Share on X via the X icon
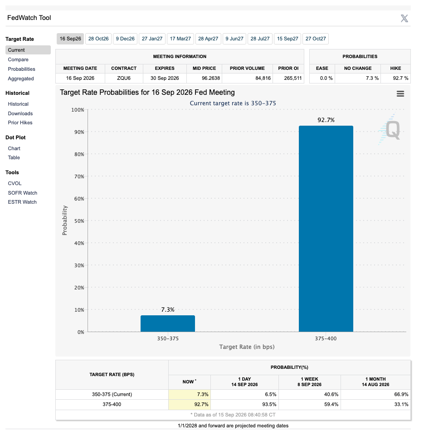 [x=404, y=19]
